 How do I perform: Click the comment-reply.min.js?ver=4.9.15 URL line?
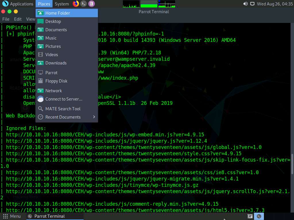tap(112, 204)
